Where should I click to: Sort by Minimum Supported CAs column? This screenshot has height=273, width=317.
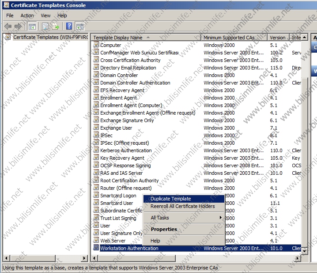point(234,38)
